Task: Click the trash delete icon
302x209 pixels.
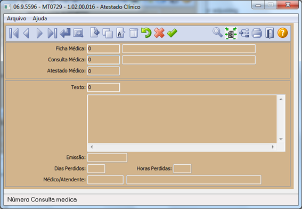Action: (134, 33)
